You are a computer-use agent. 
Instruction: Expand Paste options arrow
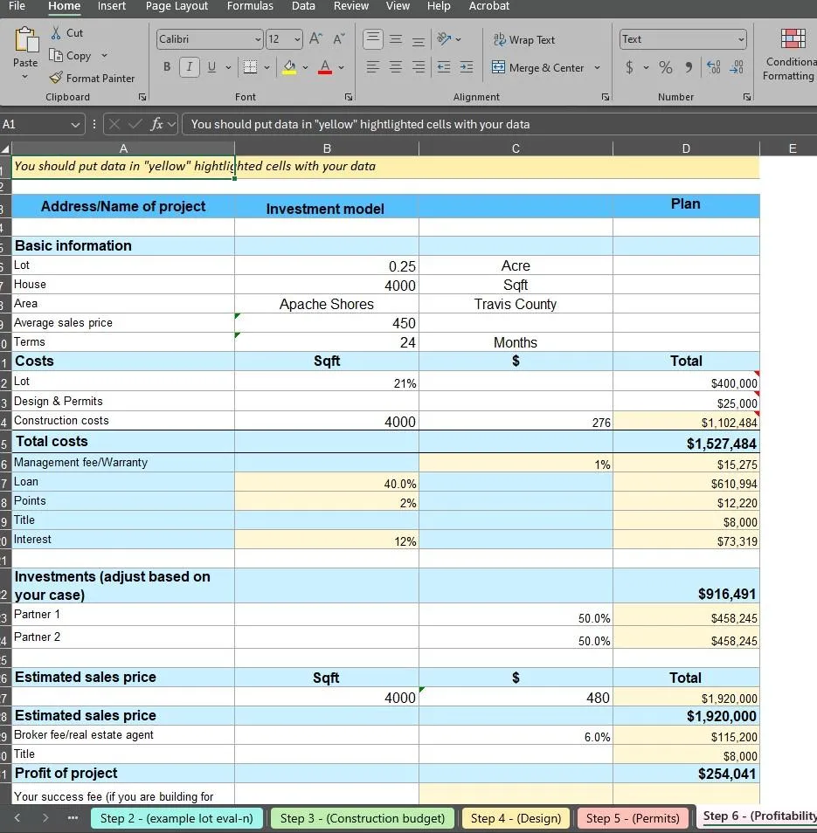point(25,77)
